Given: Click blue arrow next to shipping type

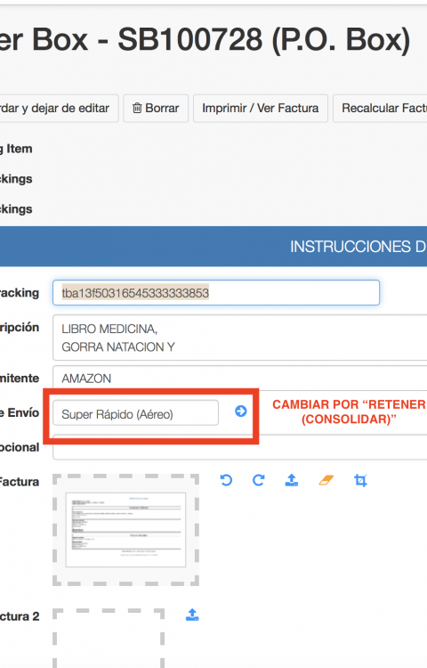Looking at the screenshot, I should pyautogui.click(x=241, y=411).
